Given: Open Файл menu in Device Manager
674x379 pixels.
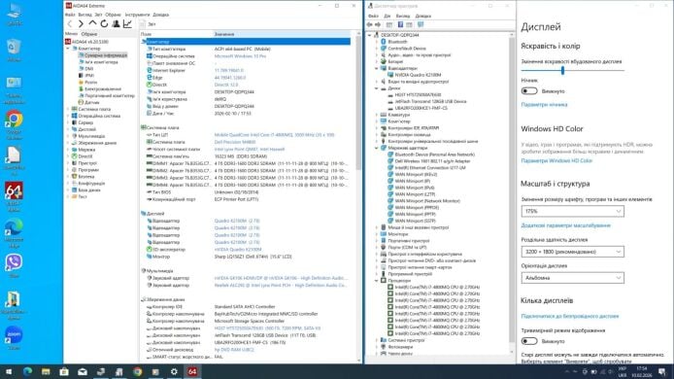Looking at the screenshot, I should tap(373, 16).
